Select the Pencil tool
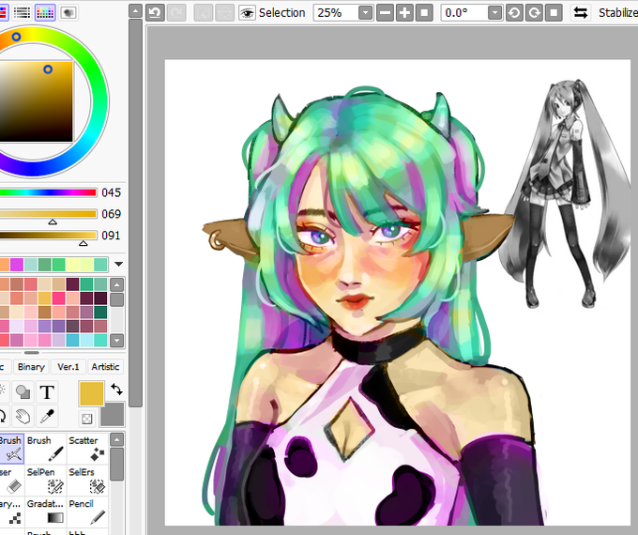Image resolution: width=638 pixels, height=535 pixels. click(x=87, y=512)
